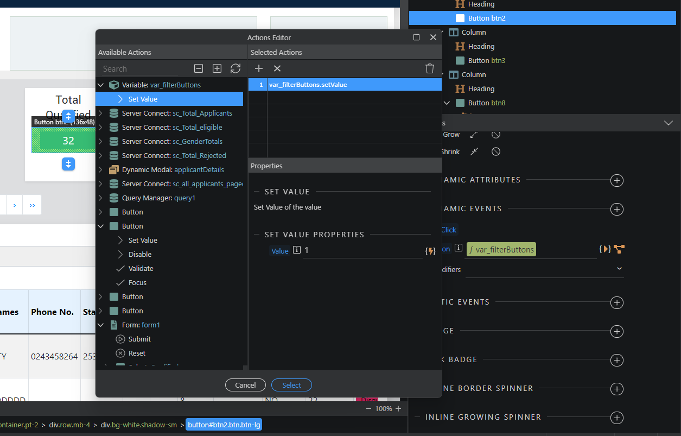Add a Static Events entry
This screenshot has width=681, height=436.
pyautogui.click(x=616, y=302)
